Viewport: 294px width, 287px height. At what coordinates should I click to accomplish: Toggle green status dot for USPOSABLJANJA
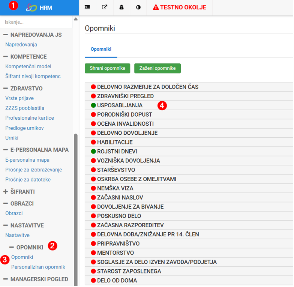(93, 105)
